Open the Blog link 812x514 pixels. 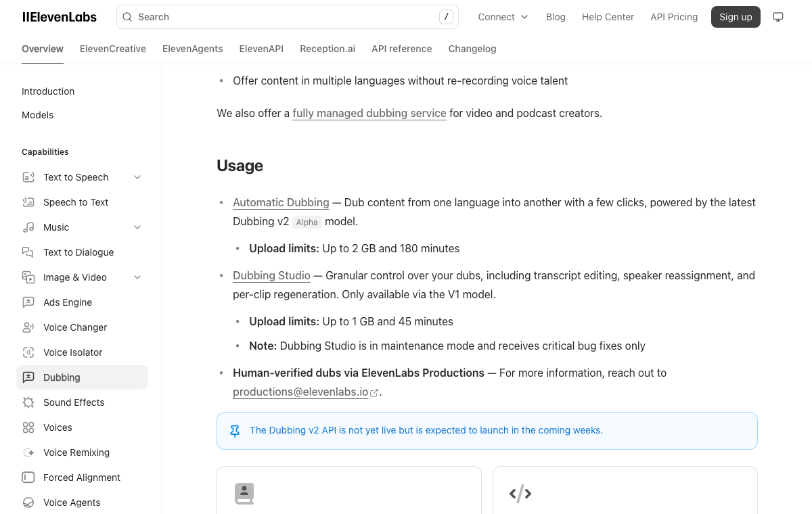[556, 17]
